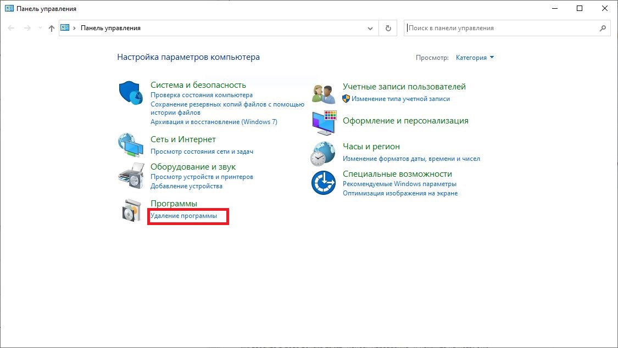
Task: Open Архивация и восстановление (Windows 7)
Action: (x=214, y=121)
